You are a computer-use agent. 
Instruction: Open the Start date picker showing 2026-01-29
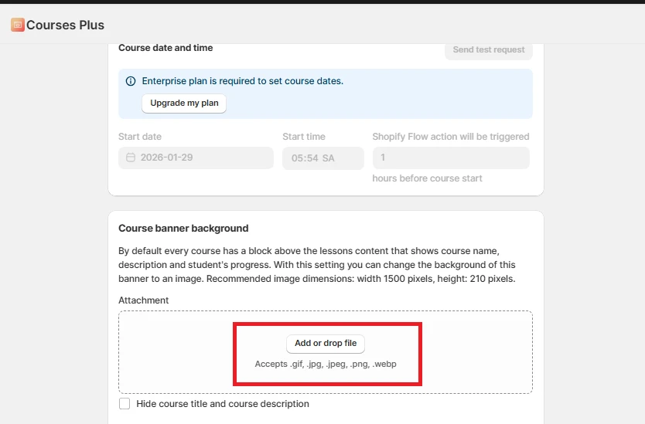[x=196, y=158]
